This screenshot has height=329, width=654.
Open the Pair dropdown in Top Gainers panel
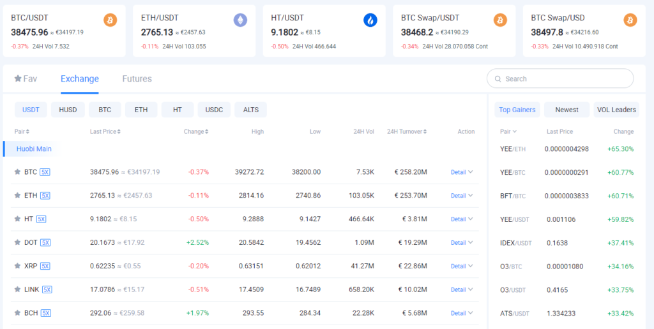click(508, 131)
